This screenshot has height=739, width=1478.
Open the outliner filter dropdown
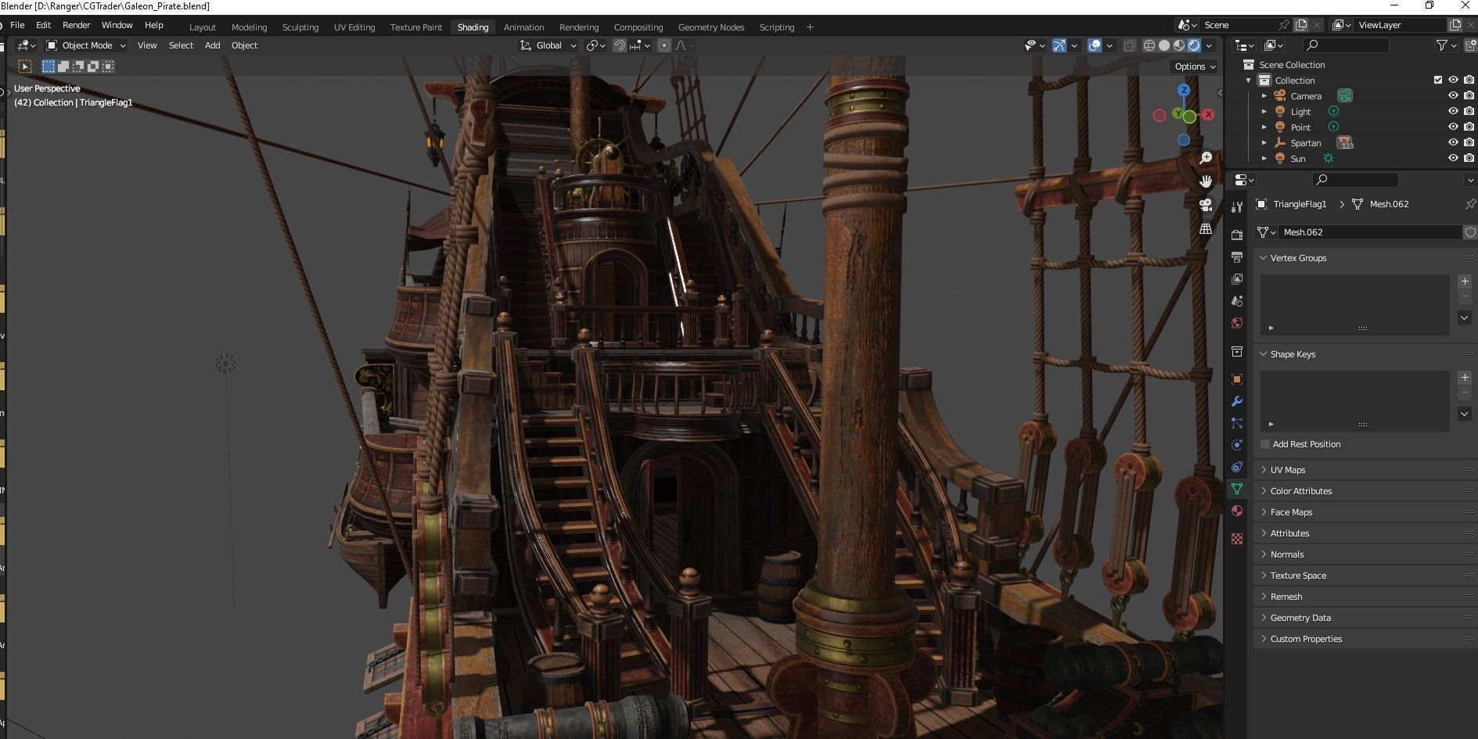point(1447,45)
